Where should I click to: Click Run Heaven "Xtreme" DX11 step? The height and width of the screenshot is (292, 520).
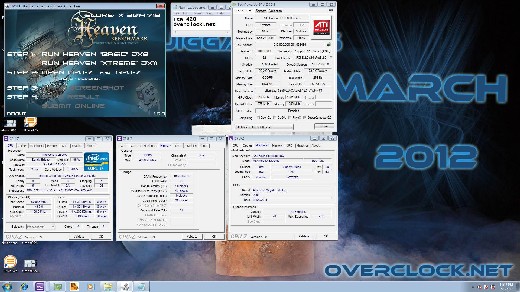click(99, 63)
